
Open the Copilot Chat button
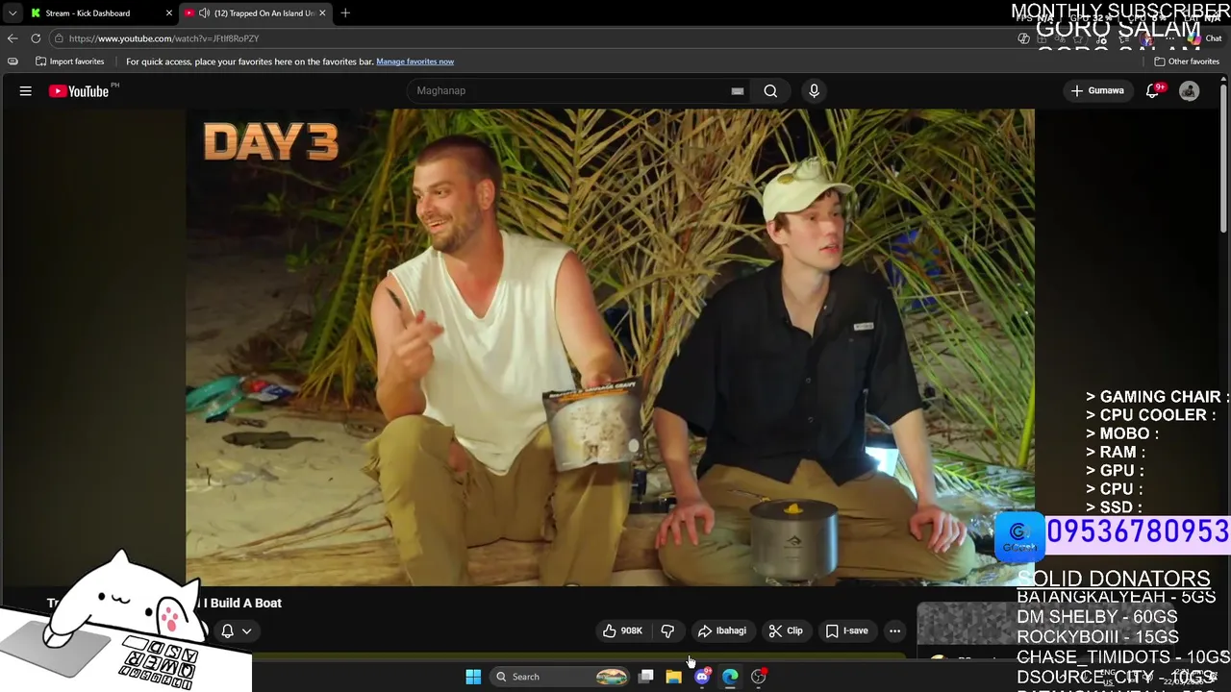[1204, 38]
